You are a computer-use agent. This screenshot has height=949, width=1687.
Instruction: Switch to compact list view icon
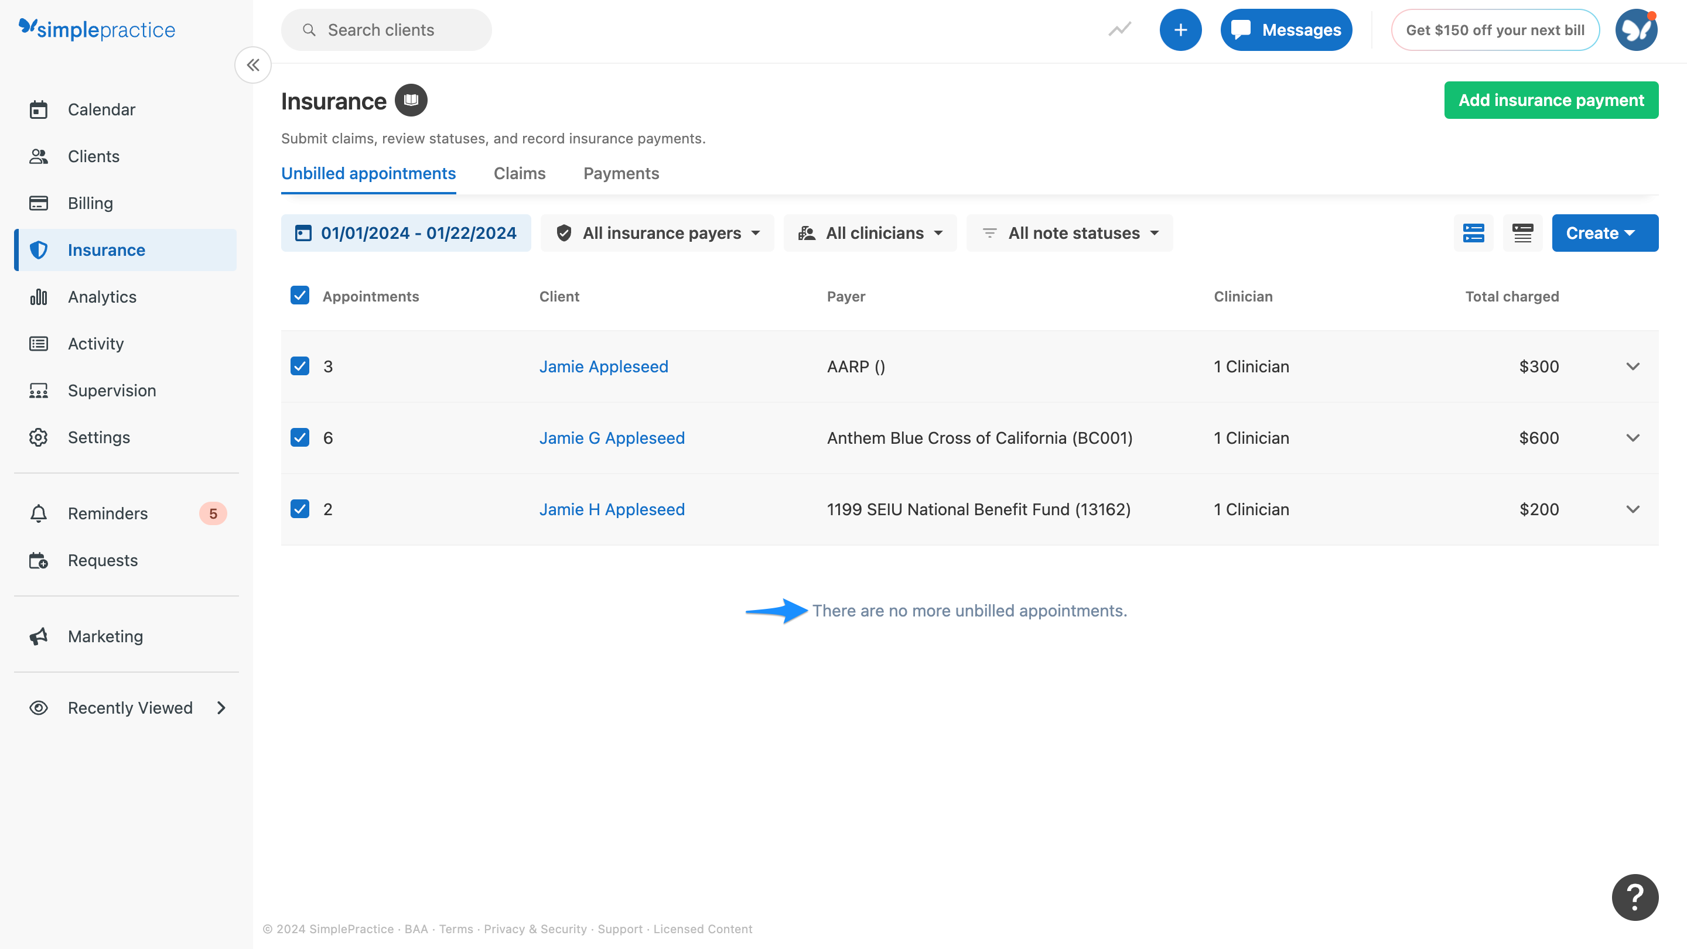[x=1522, y=233]
